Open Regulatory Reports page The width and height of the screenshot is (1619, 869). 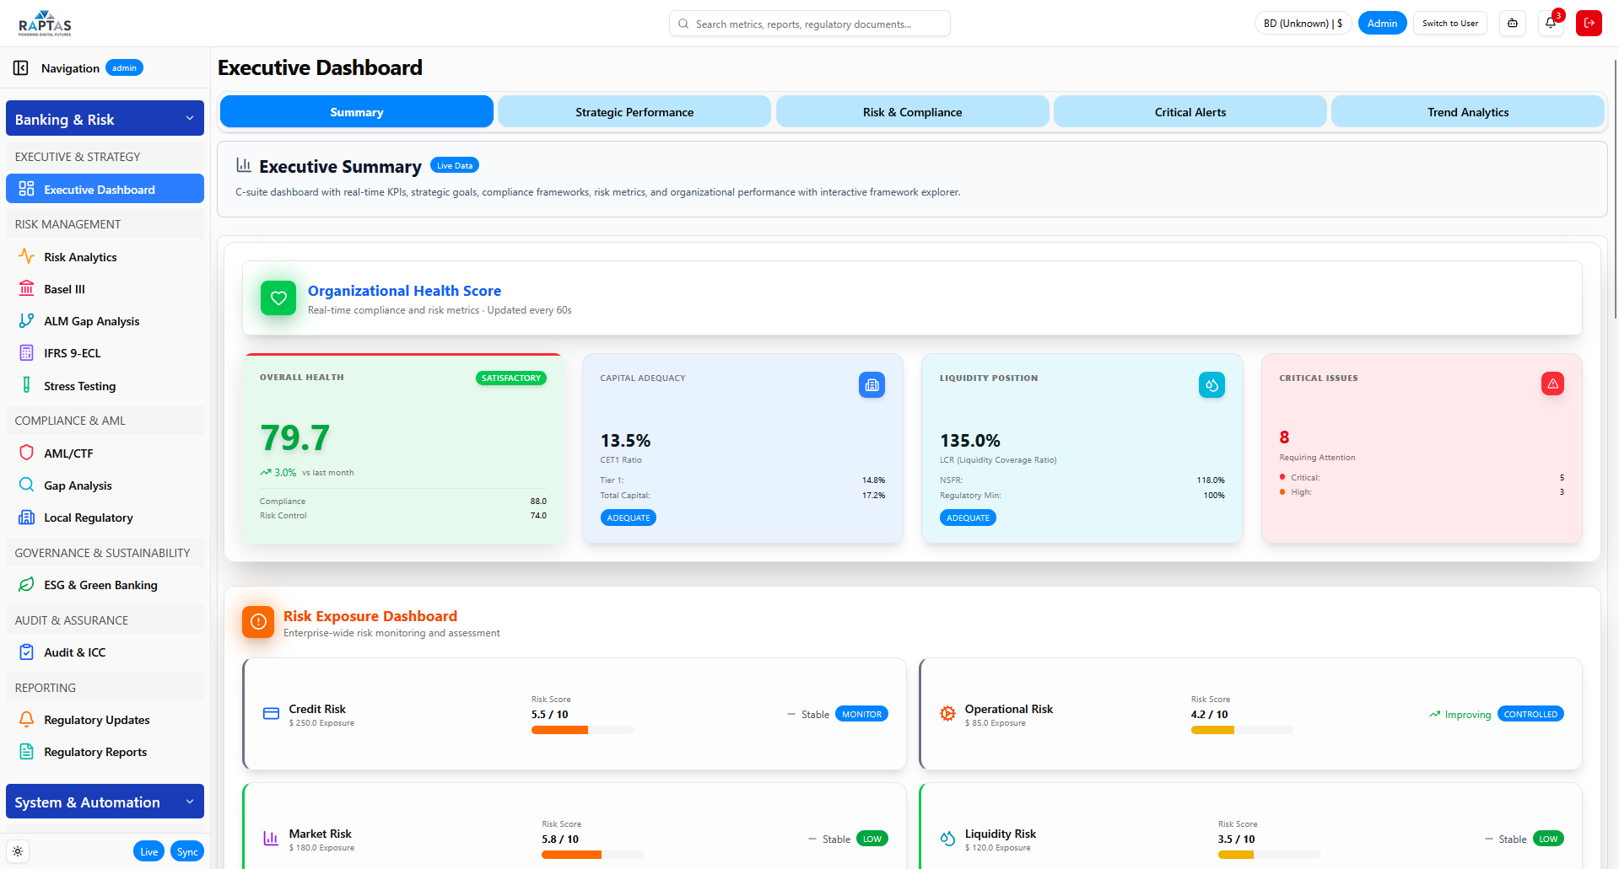95,752
